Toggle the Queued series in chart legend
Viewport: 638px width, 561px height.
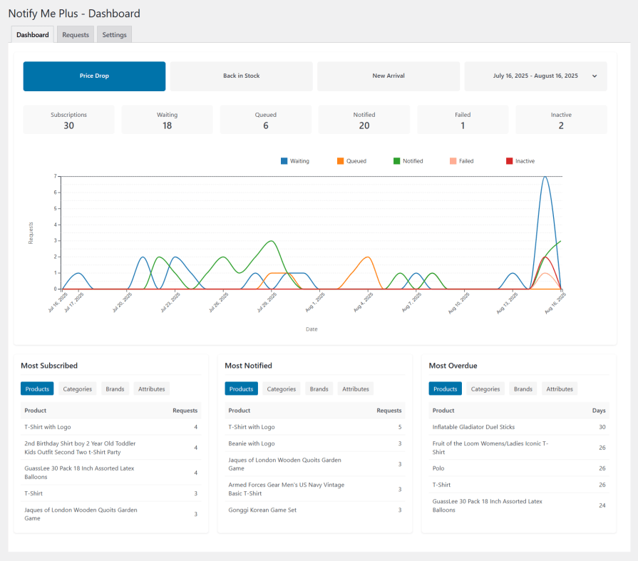tap(356, 161)
